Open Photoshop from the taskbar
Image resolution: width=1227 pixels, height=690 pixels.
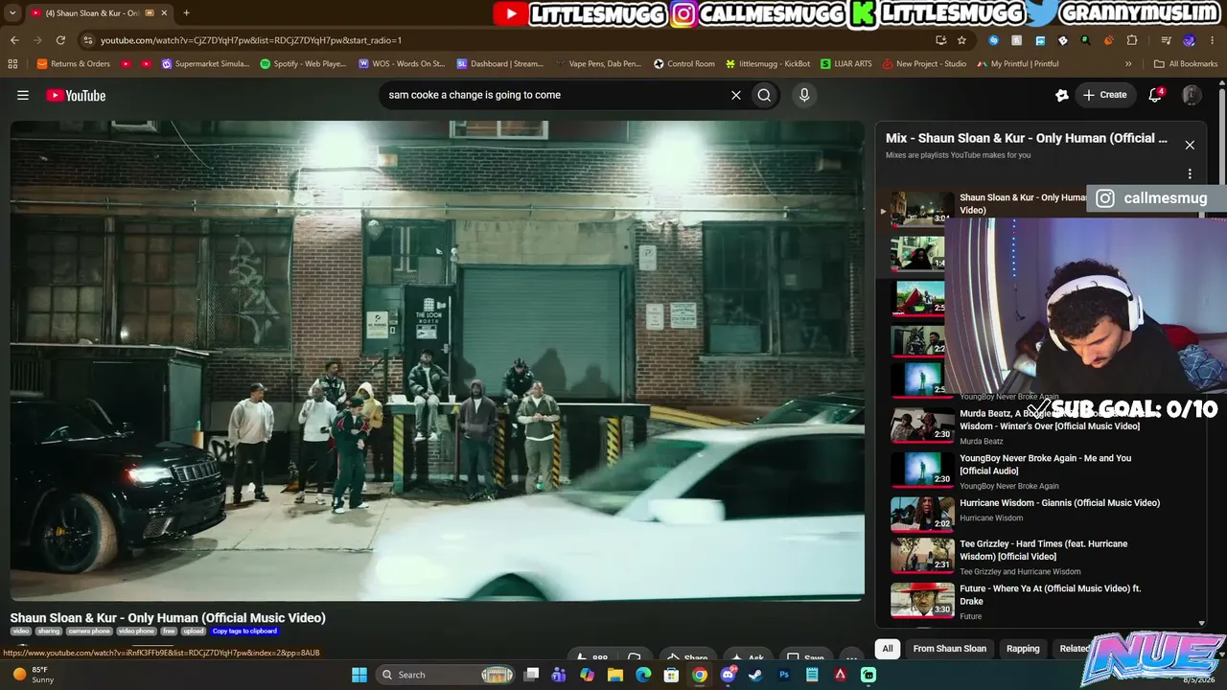784,675
